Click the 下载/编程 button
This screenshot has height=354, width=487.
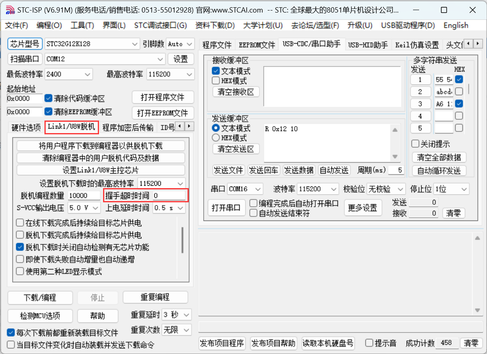click(40, 298)
